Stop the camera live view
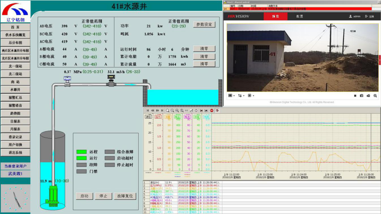 click(355, 96)
